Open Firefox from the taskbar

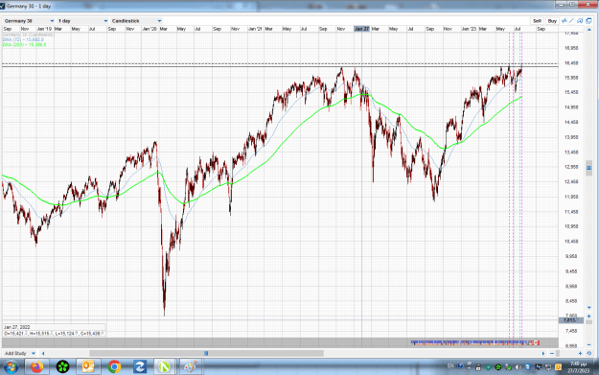click(x=37, y=367)
